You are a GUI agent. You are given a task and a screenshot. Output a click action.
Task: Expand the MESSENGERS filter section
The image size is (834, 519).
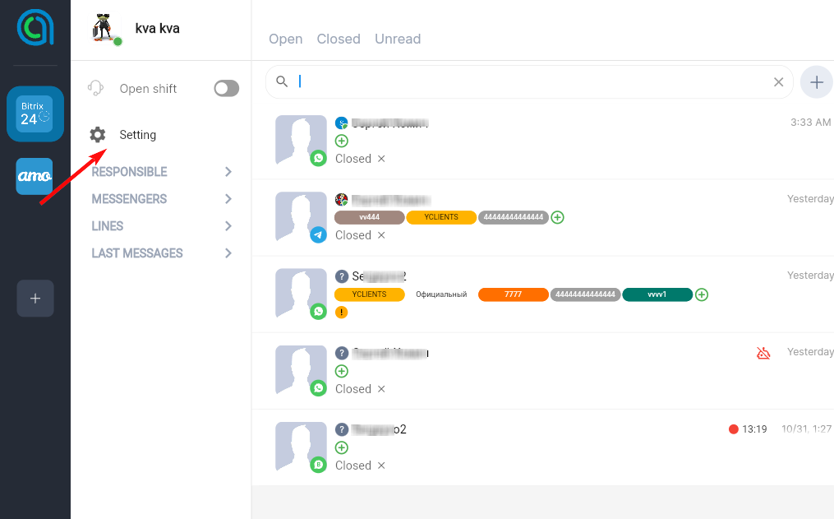pyautogui.click(x=228, y=199)
